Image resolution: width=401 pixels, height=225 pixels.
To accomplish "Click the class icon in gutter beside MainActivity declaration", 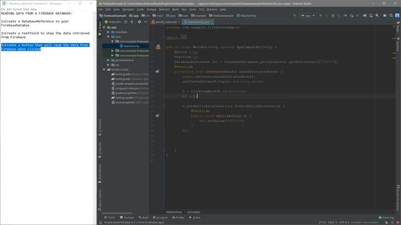I will [158, 47].
